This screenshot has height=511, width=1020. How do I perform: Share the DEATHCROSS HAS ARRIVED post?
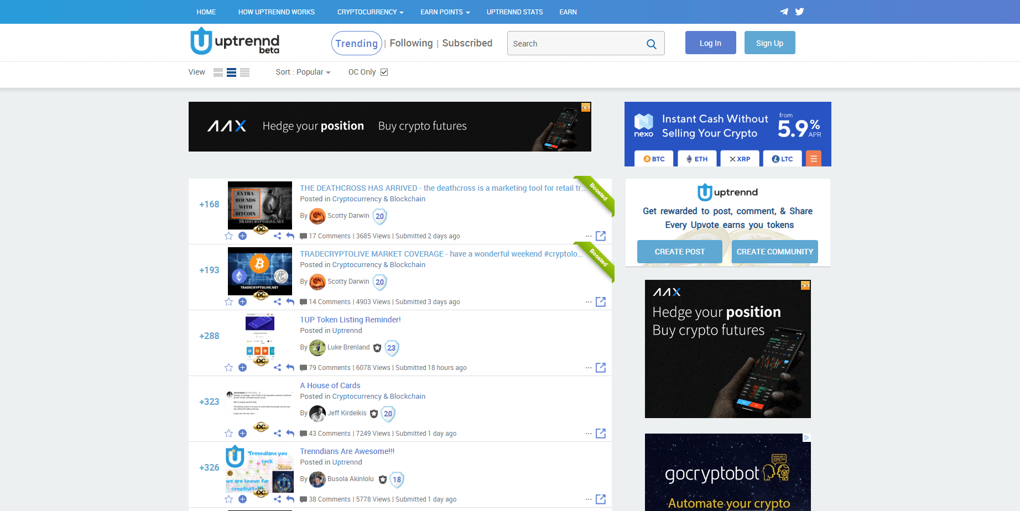[277, 236]
